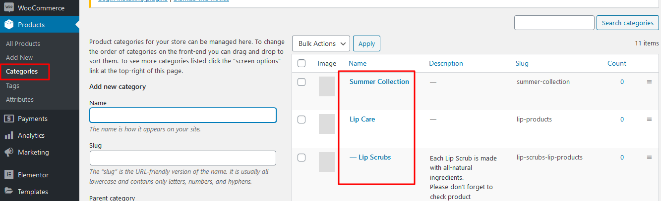Open Analytics via its bar chart icon
661x201 pixels.
8,135
